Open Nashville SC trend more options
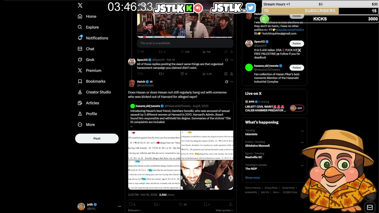Image resolution: width=379 pixels, height=213 pixels. tap(302, 154)
